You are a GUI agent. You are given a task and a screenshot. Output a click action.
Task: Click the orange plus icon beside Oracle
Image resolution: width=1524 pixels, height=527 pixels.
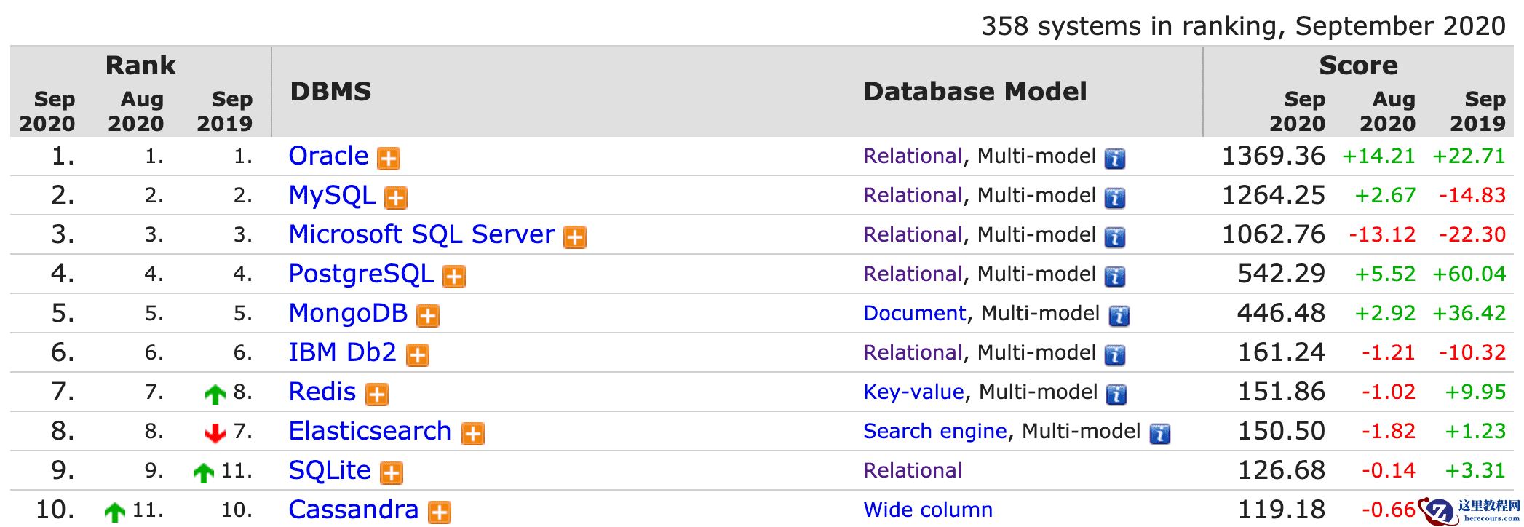(389, 158)
